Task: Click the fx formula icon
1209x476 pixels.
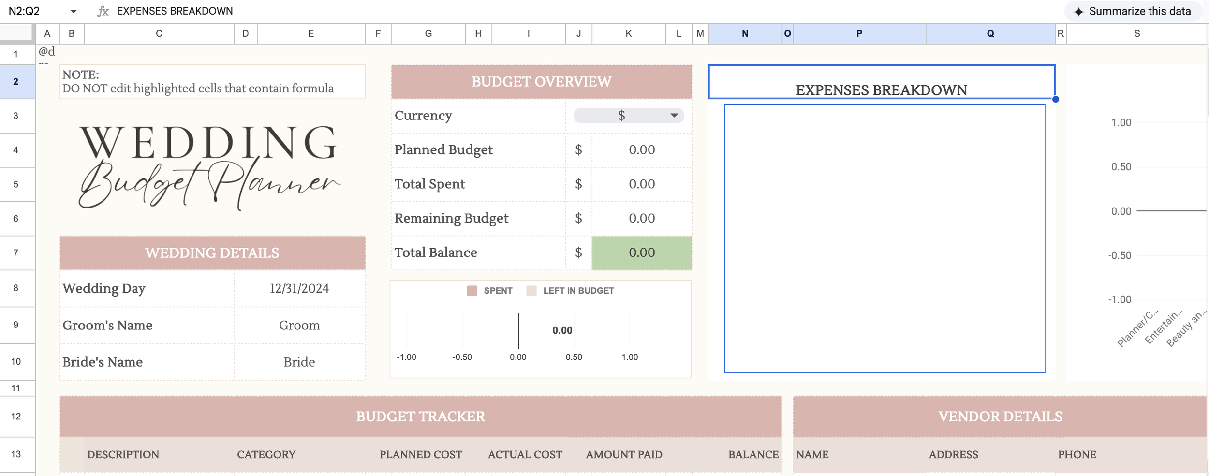Action: (x=103, y=11)
